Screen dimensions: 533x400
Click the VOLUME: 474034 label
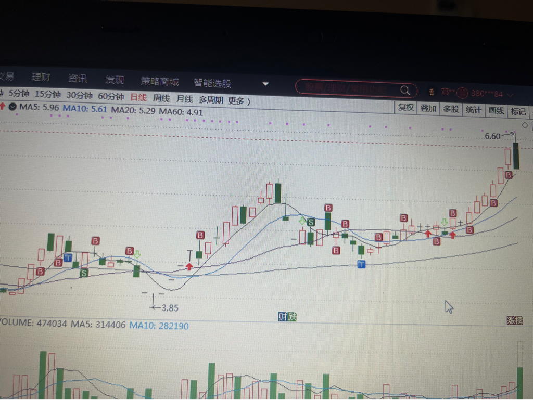(33, 322)
